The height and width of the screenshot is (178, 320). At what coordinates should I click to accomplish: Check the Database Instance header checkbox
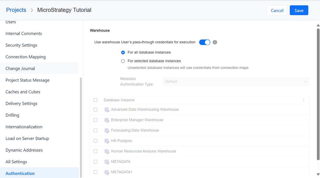pyautogui.click(x=95, y=100)
